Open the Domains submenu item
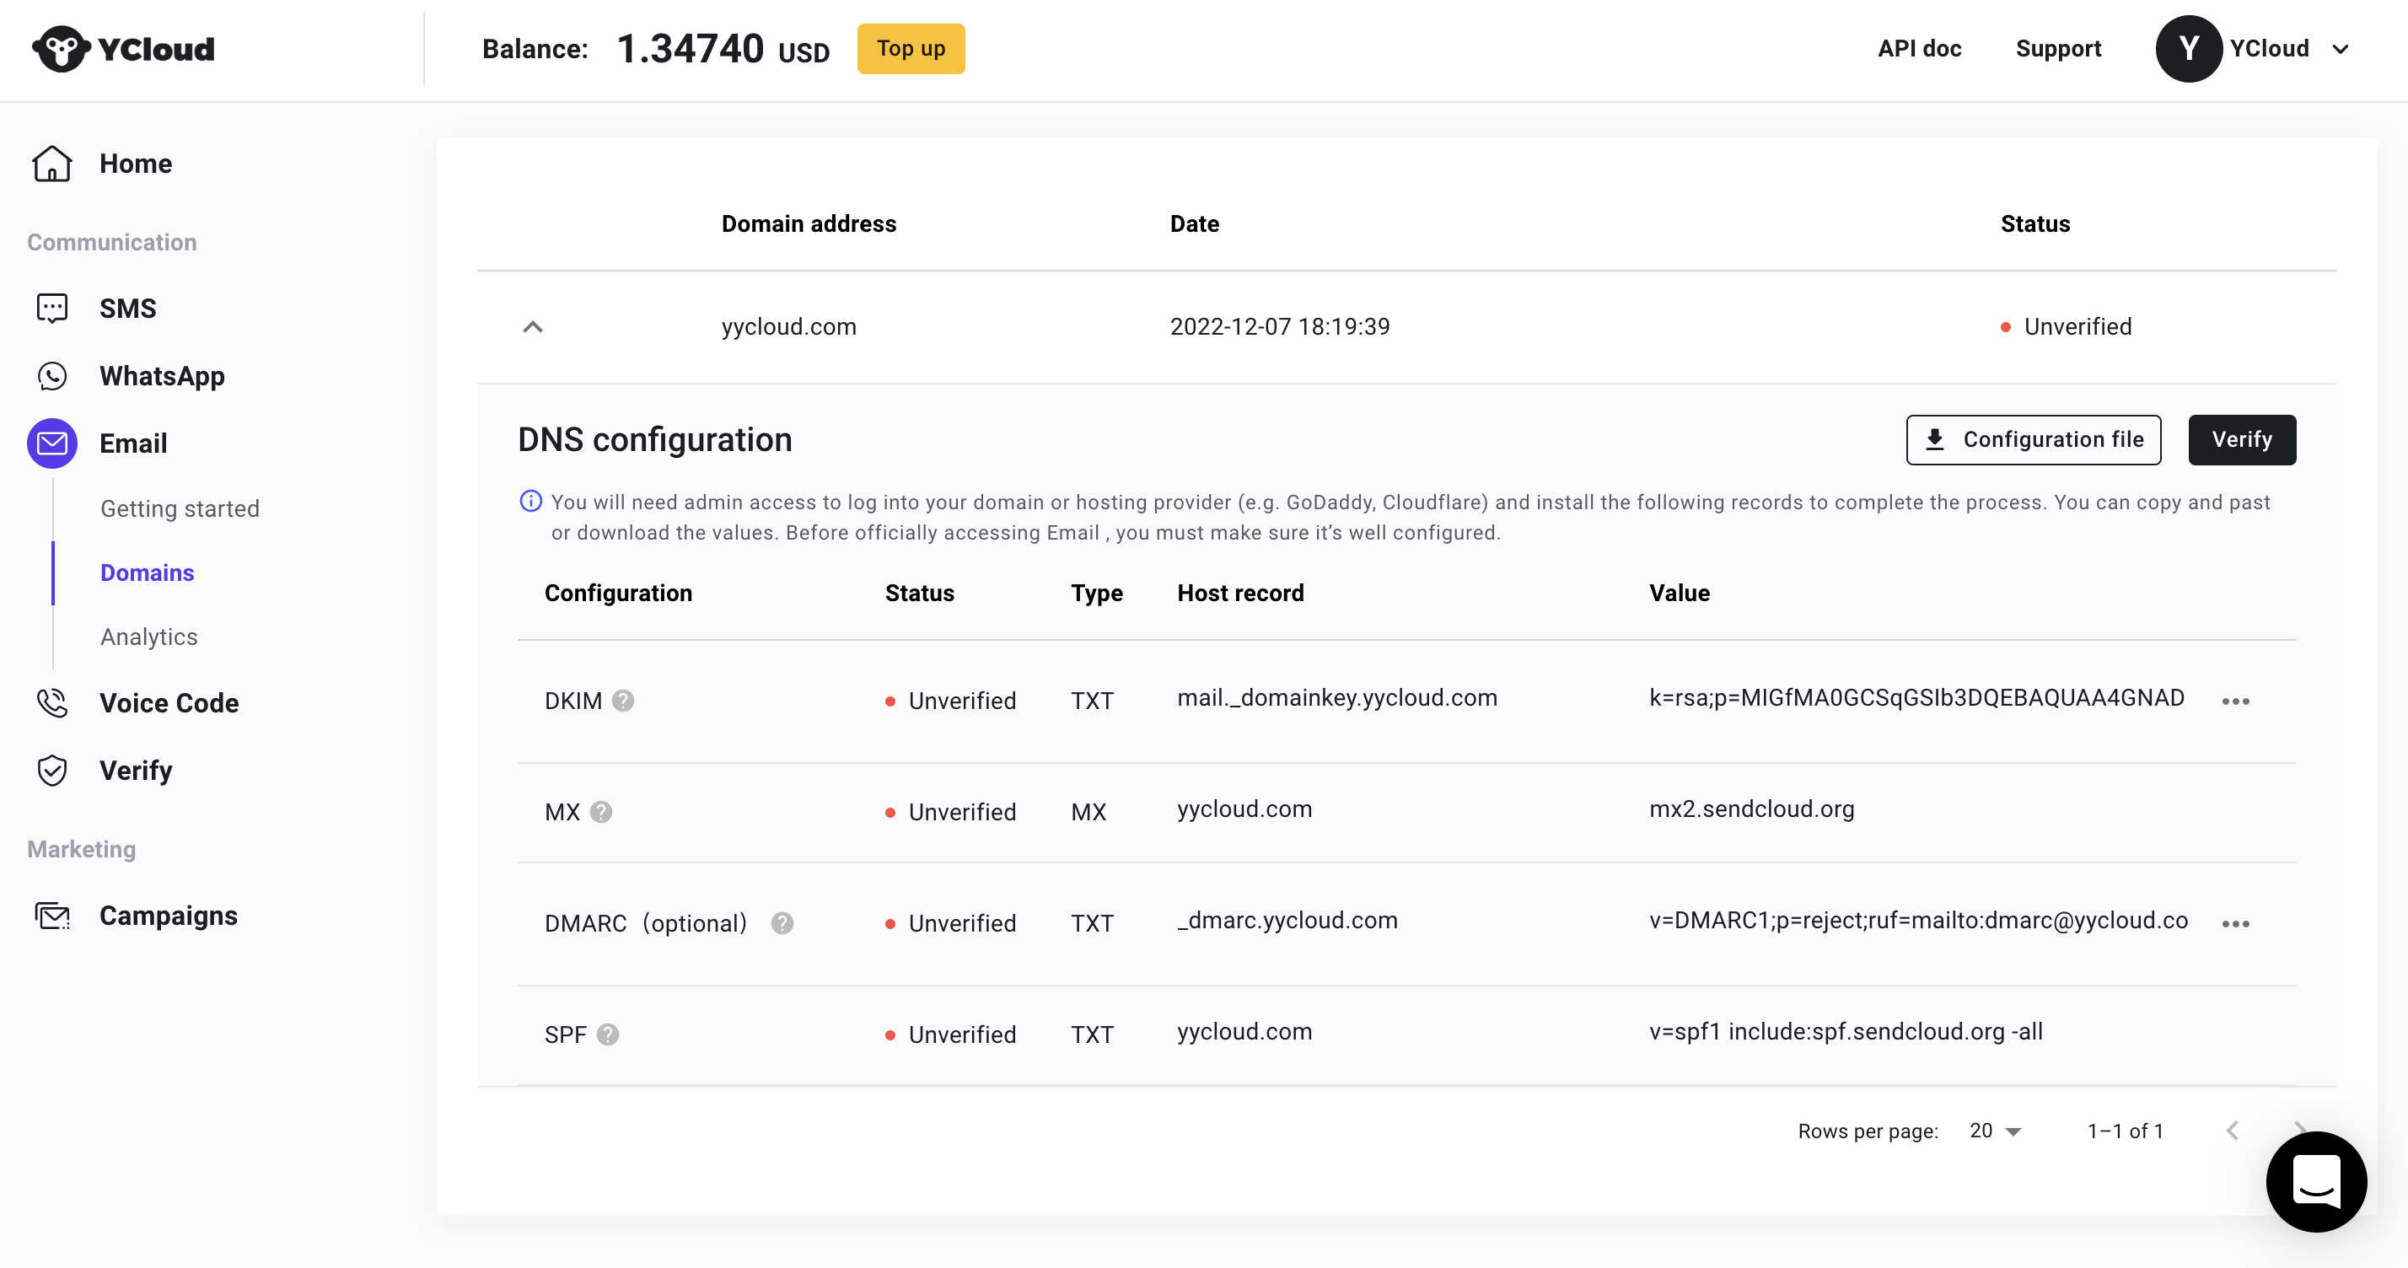 tap(147, 572)
